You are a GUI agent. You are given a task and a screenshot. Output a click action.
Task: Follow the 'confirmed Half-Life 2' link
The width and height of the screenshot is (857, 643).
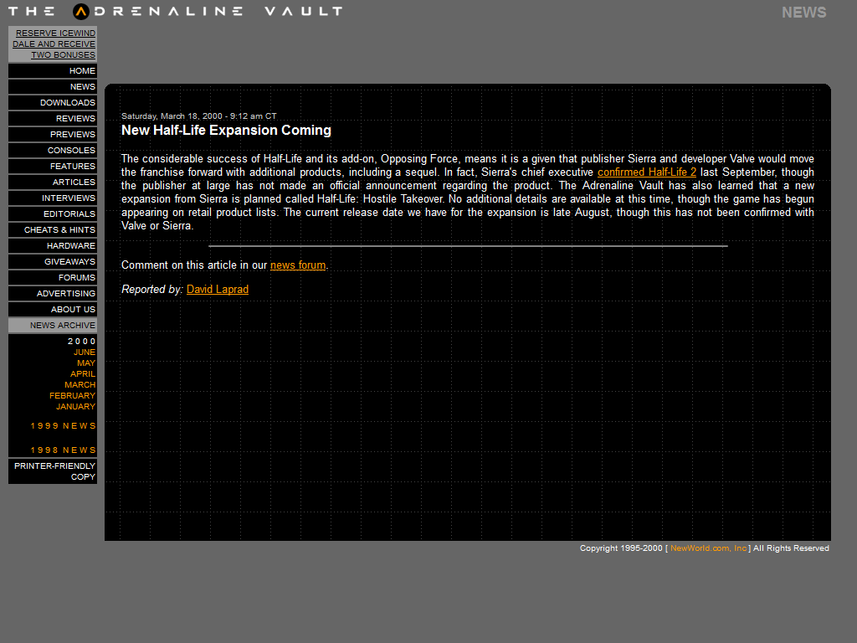tap(647, 172)
